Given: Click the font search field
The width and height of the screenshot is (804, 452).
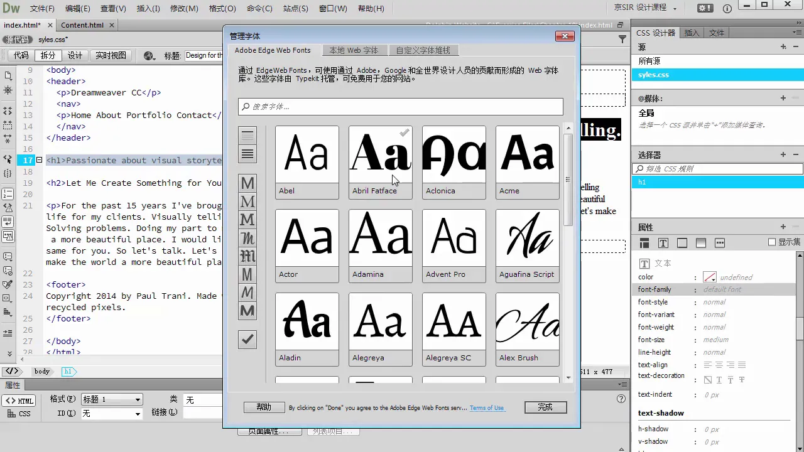Looking at the screenshot, I should pyautogui.click(x=401, y=107).
